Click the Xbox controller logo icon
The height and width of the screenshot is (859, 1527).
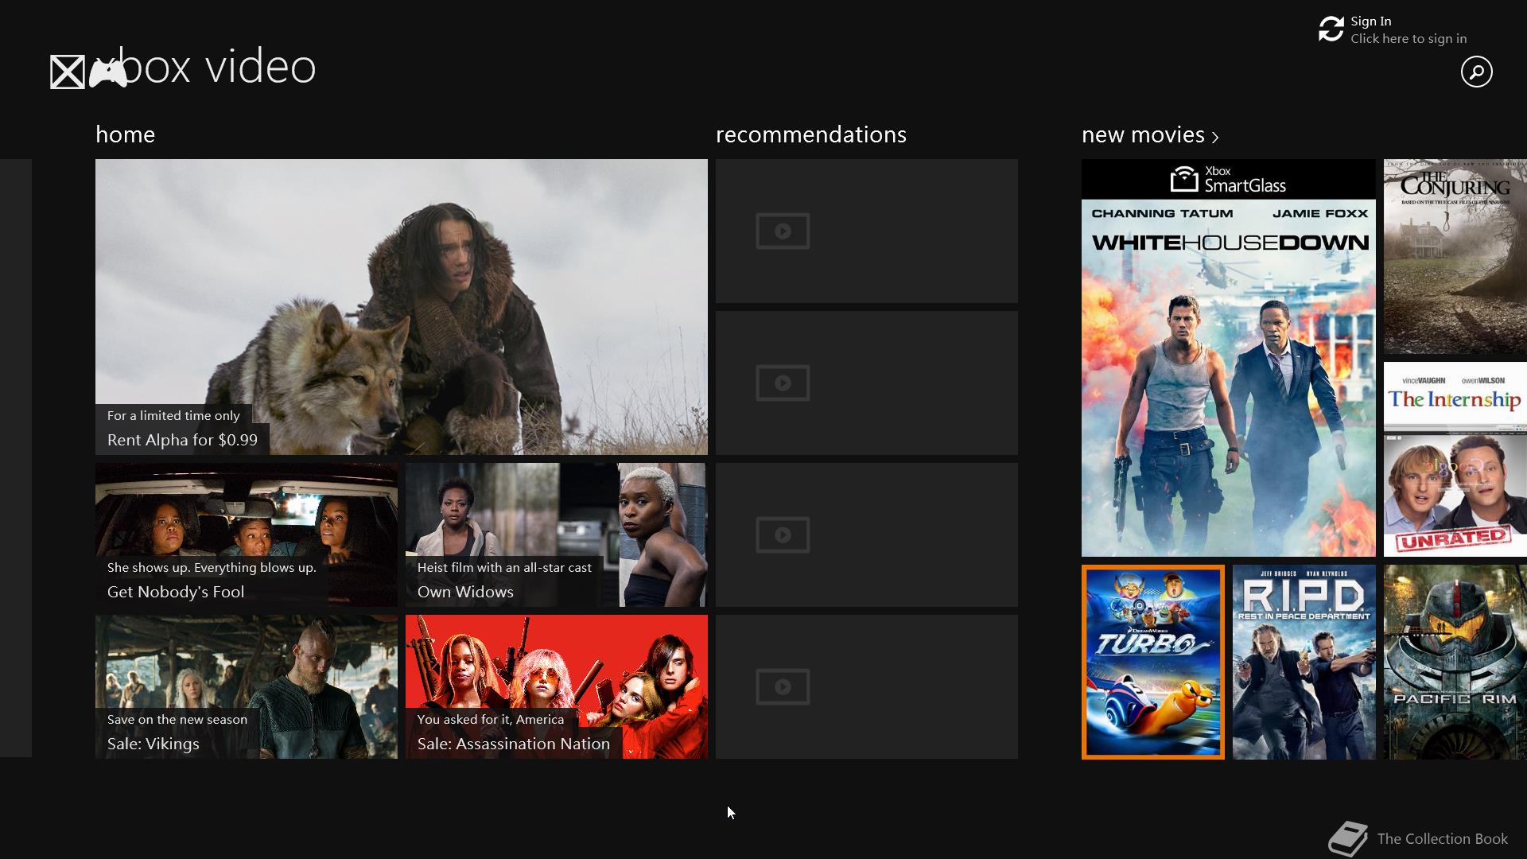point(107,72)
